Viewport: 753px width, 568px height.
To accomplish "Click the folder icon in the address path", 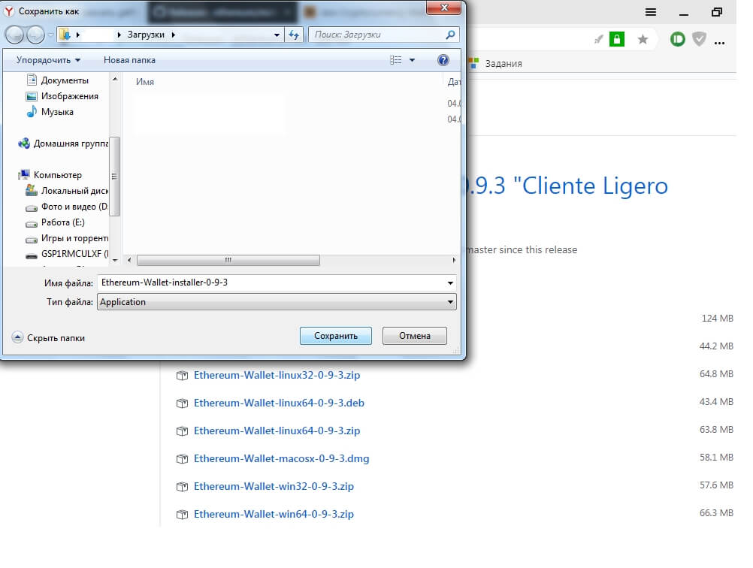I will coord(65,35).
